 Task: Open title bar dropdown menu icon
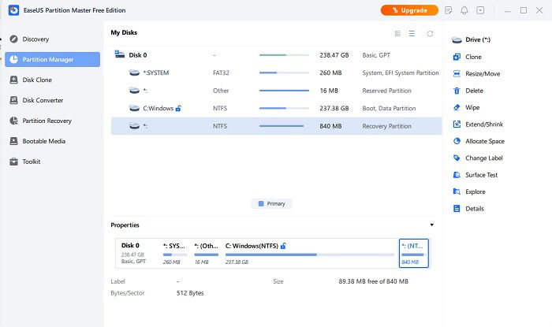tap(480, 10)
